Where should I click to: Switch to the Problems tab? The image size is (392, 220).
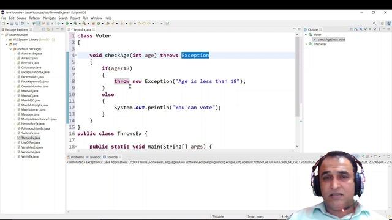pos(76,157)
